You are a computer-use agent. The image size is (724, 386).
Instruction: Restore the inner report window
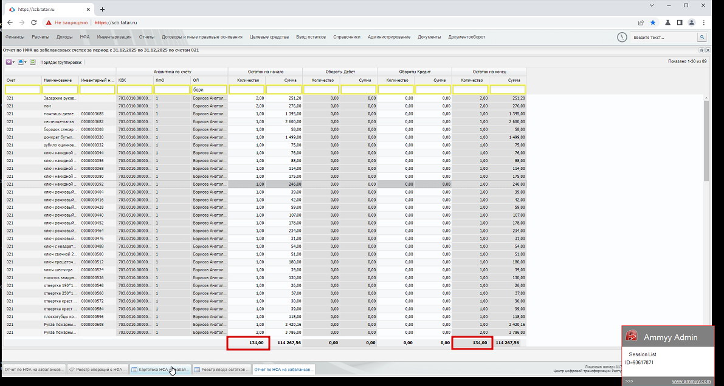701,50
